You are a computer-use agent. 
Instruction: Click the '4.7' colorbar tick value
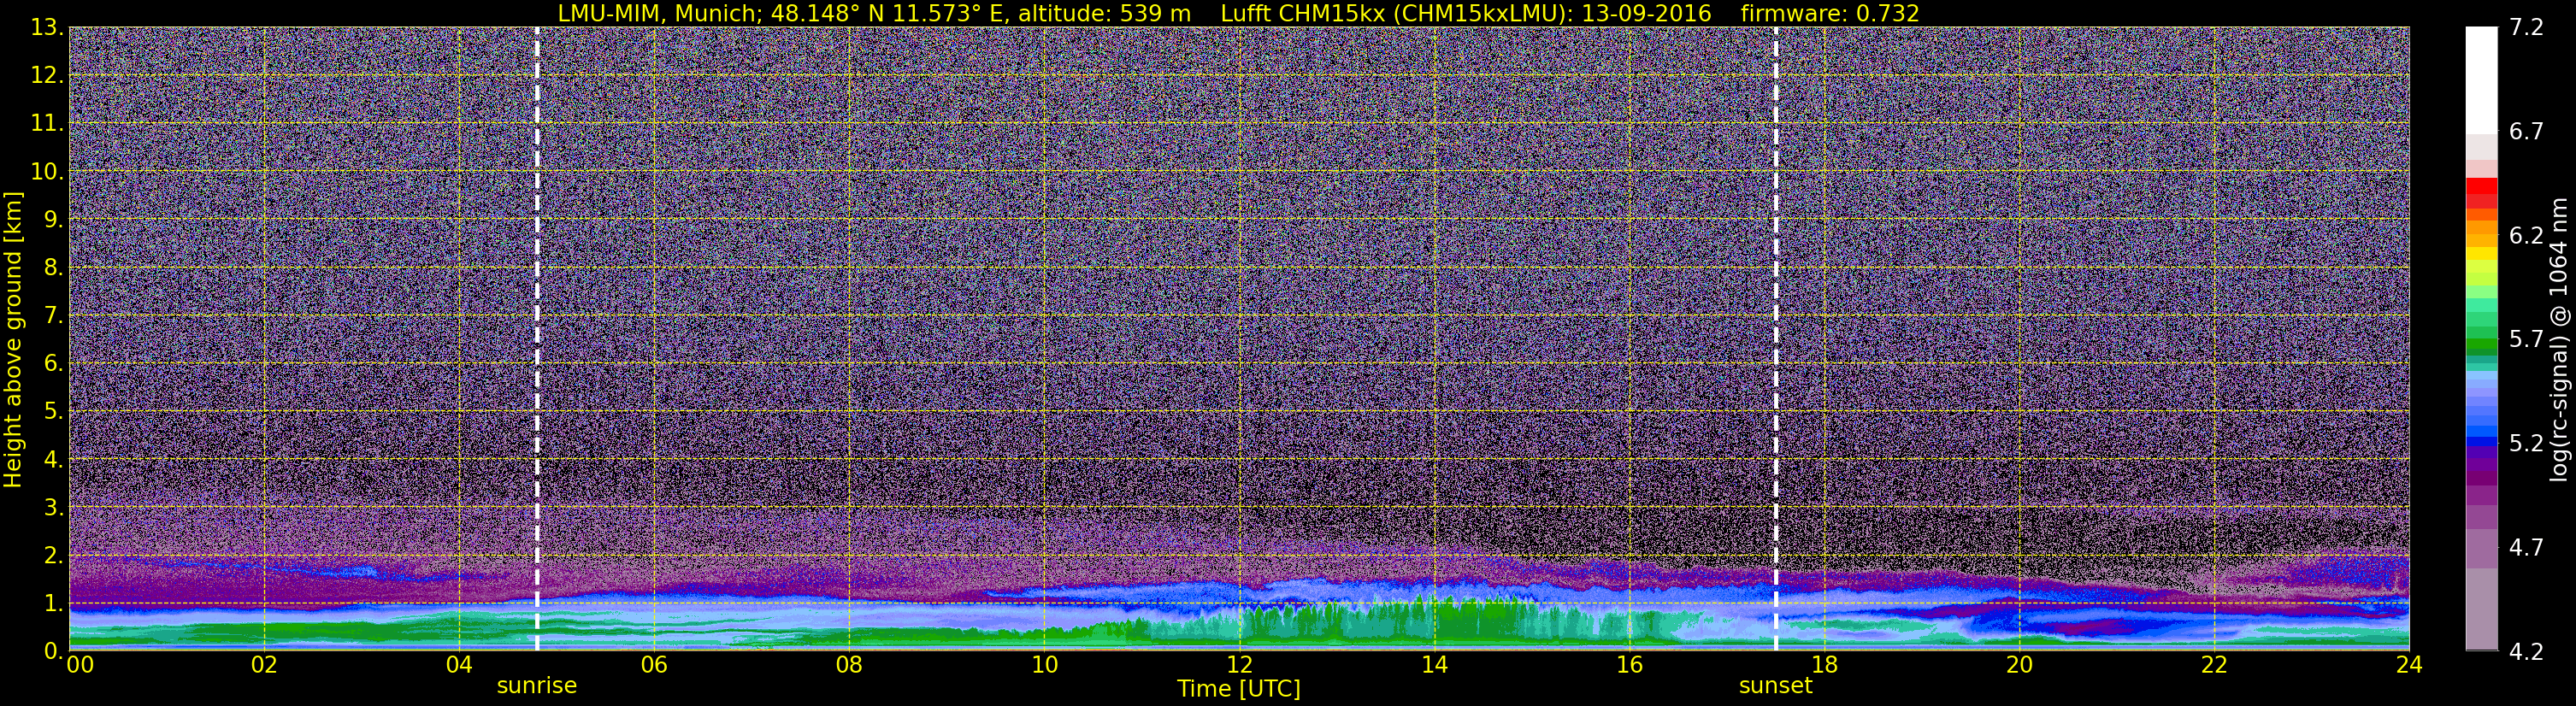click(x=2526, y=547)
